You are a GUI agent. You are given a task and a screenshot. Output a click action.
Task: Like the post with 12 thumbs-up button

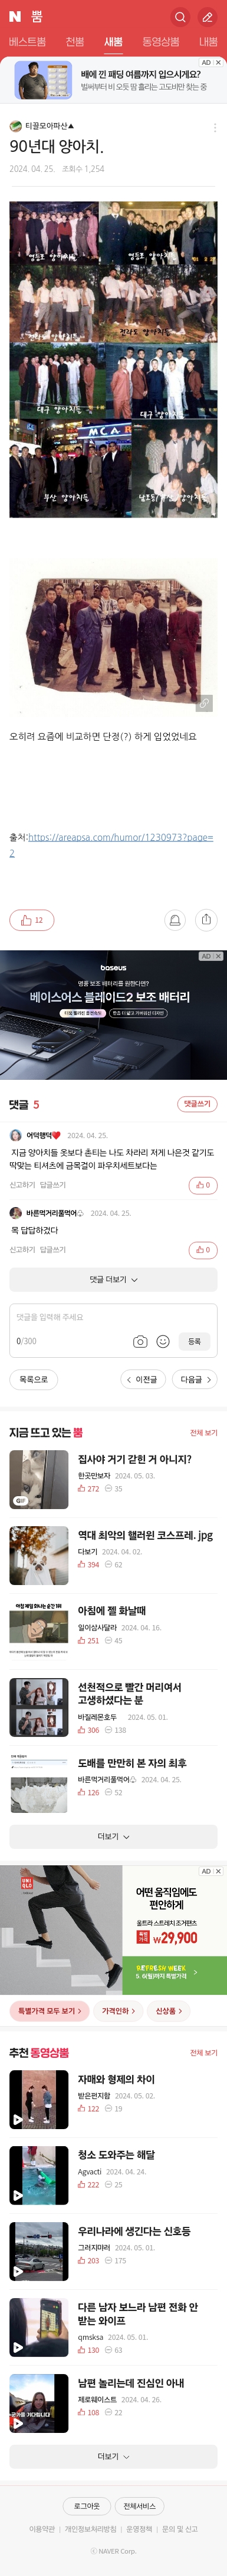pyautogui.click(x=31, y=920)
